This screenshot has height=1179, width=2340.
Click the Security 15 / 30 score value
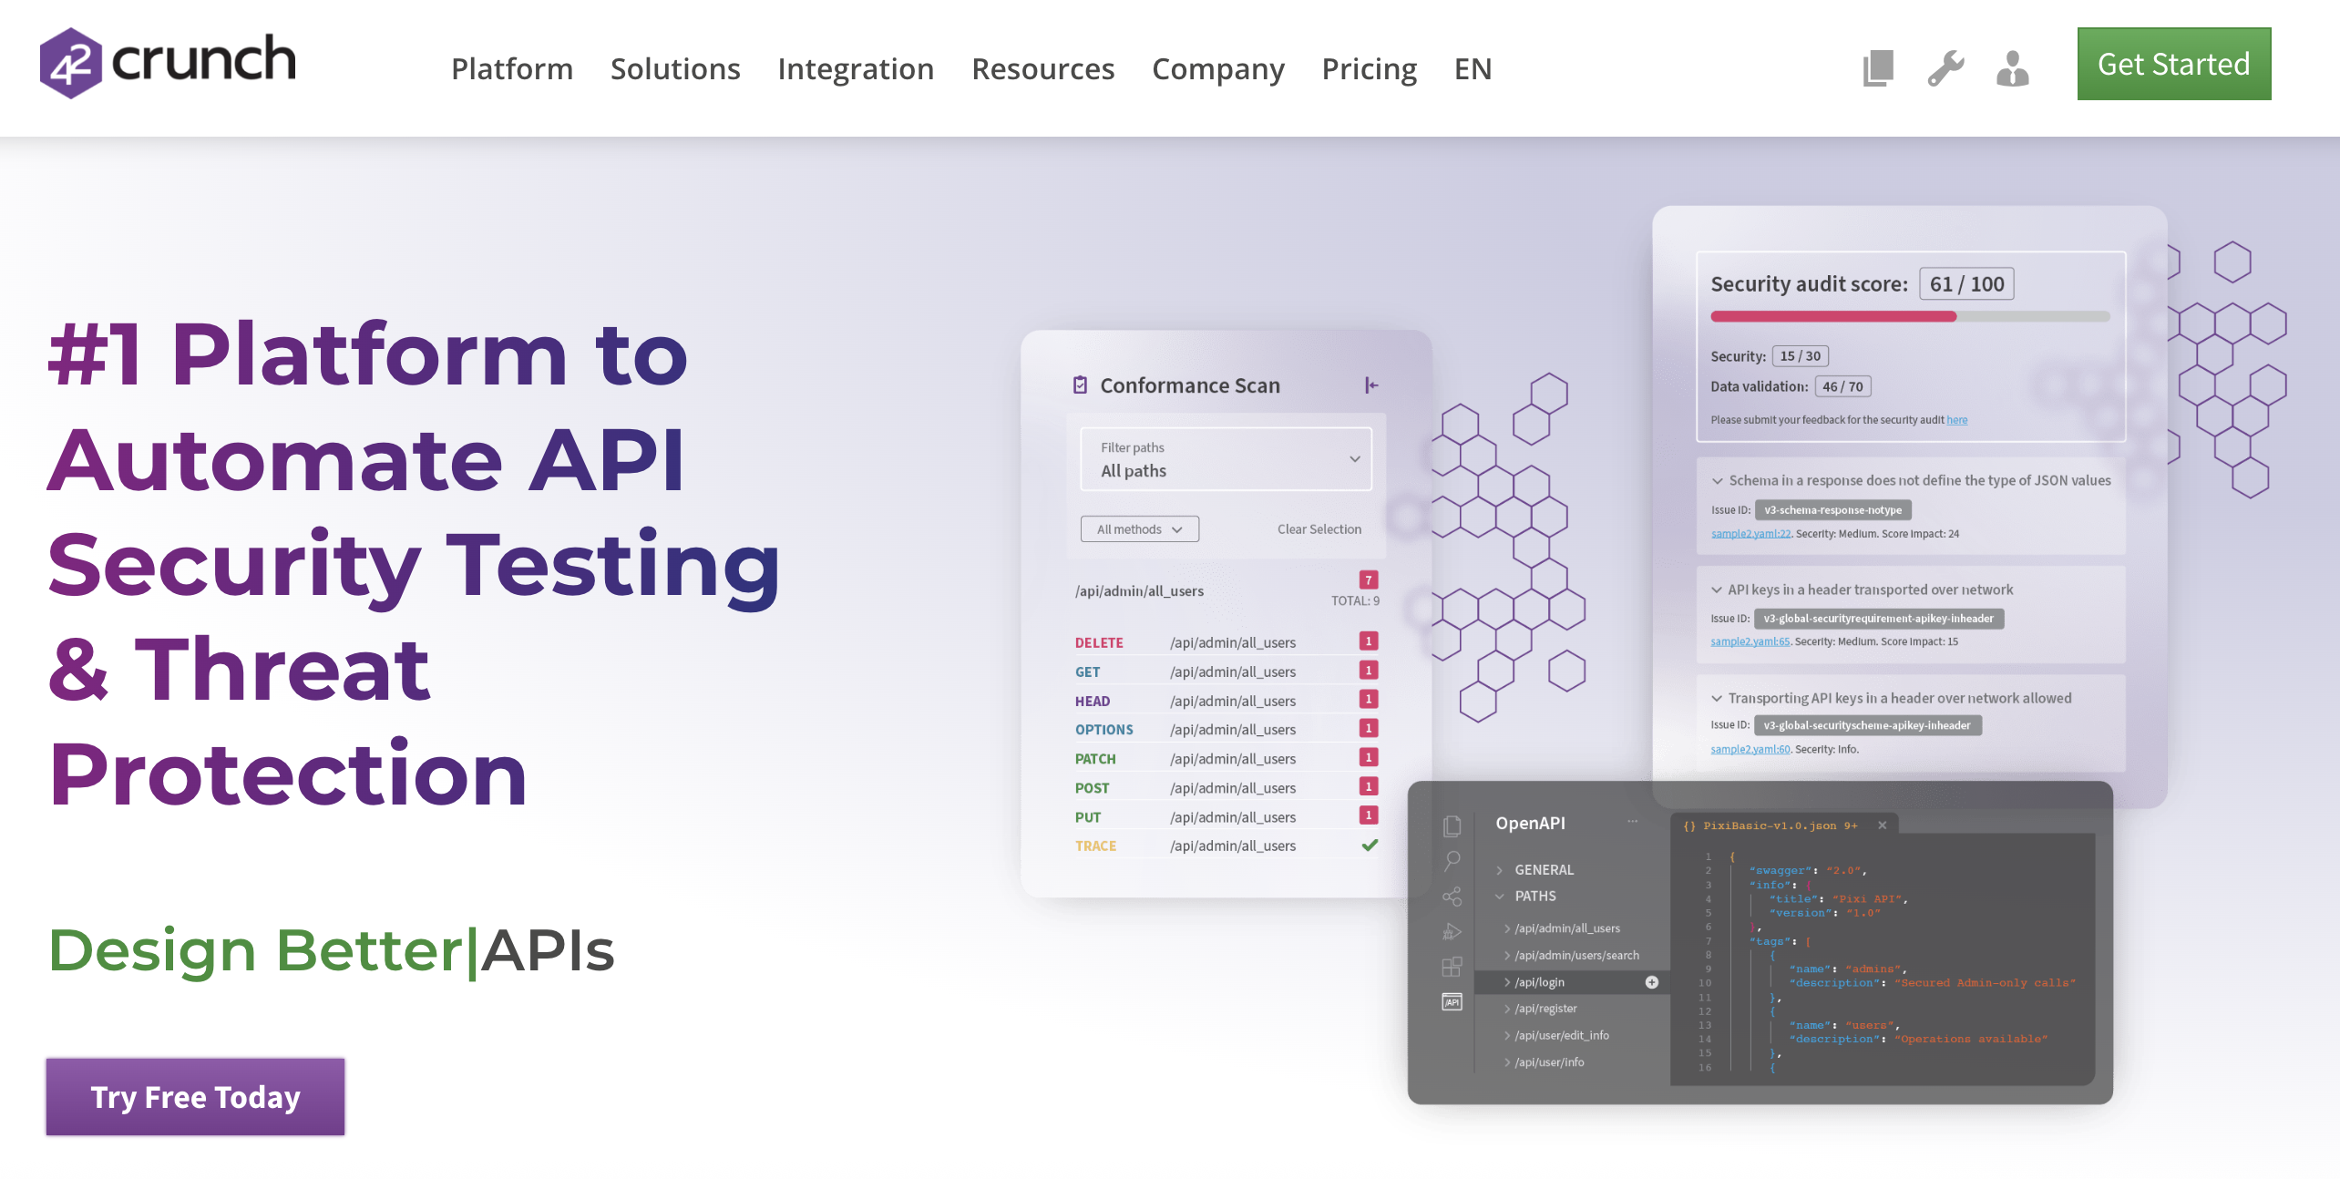[1800, 356]
